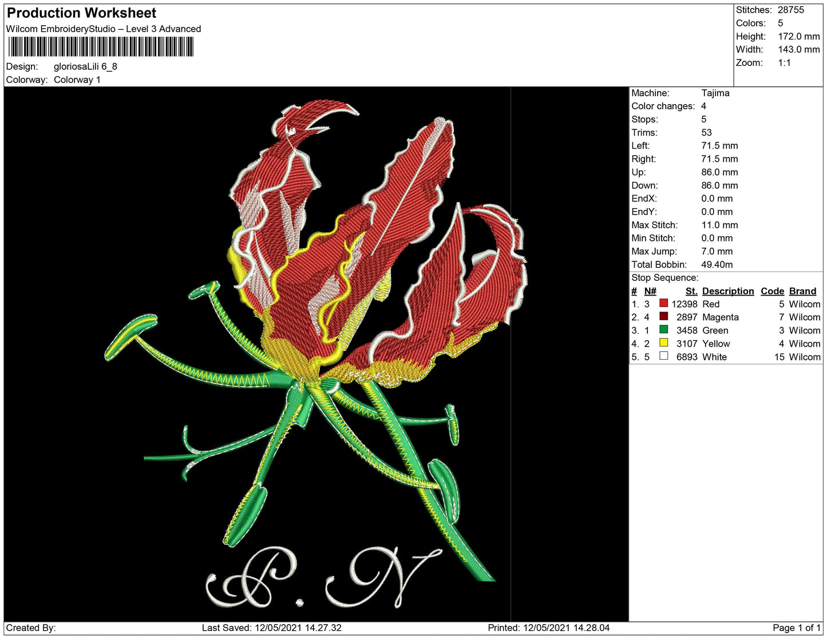Screen dimensions: 827x636
Task: Sort by the Code column header
Action: (x=772, y=291)
